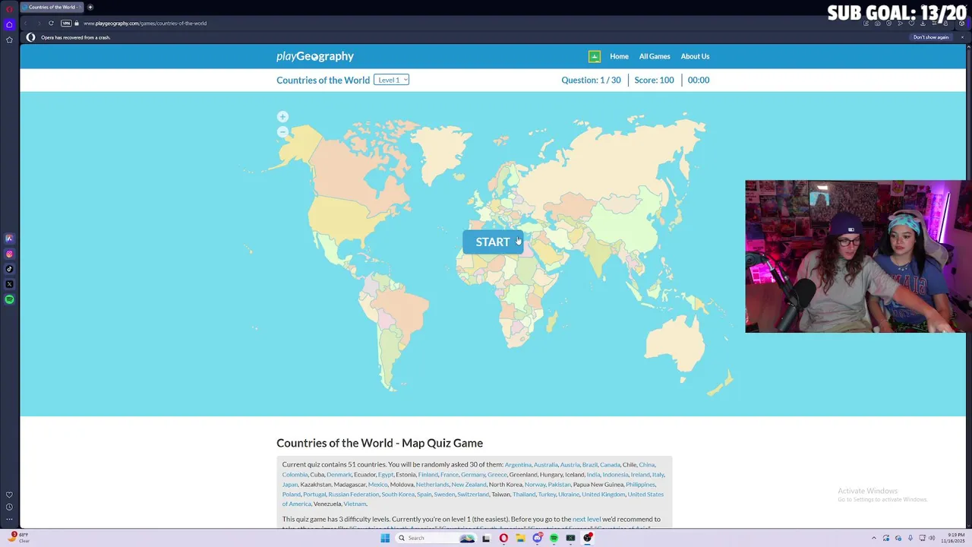Open Opera from the Windows taskbar
Viewport: 972px width, 547px height.
[x=503, y=538]
